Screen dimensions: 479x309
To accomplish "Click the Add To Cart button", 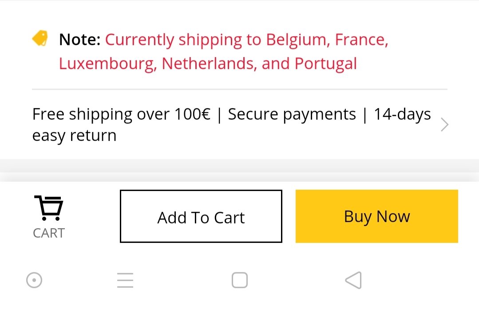I will pyautogui.click(x=201, y=216).
